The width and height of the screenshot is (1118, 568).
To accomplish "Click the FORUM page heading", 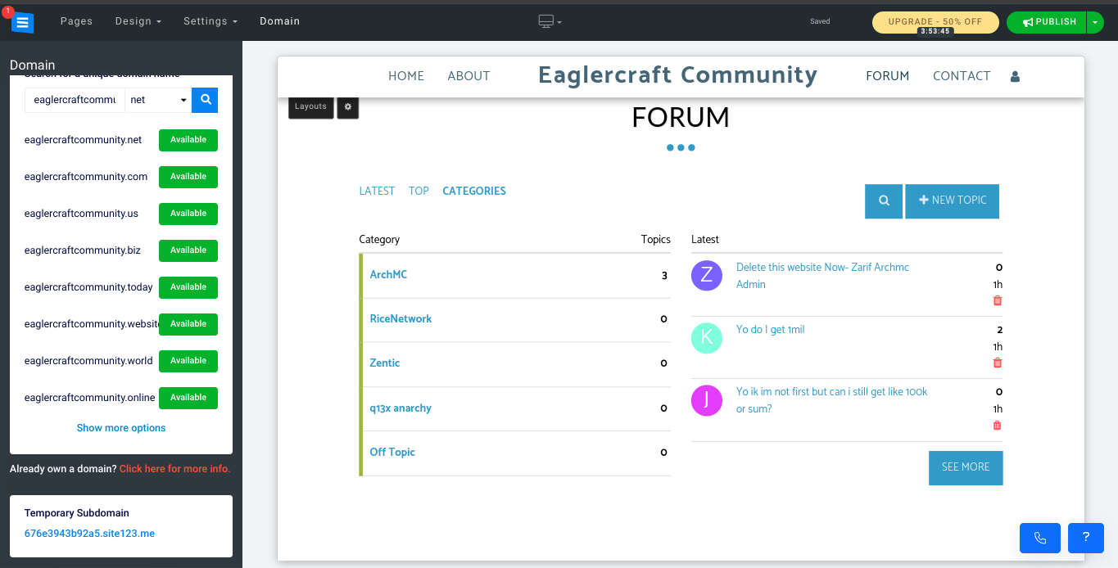I will 681,118.
